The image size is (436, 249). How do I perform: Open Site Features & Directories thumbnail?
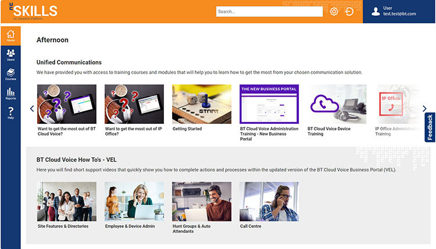(67, 201)
